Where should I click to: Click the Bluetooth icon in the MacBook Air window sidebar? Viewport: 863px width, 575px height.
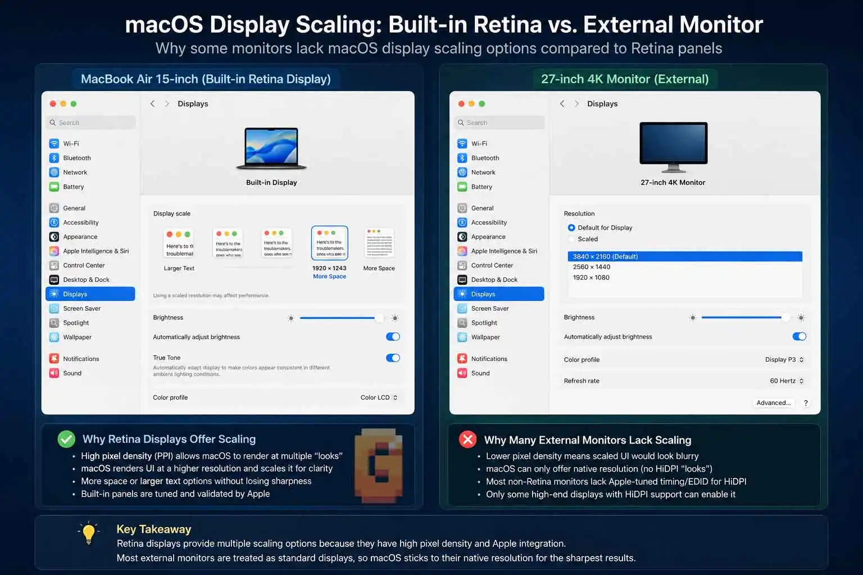tap(54, 158)
